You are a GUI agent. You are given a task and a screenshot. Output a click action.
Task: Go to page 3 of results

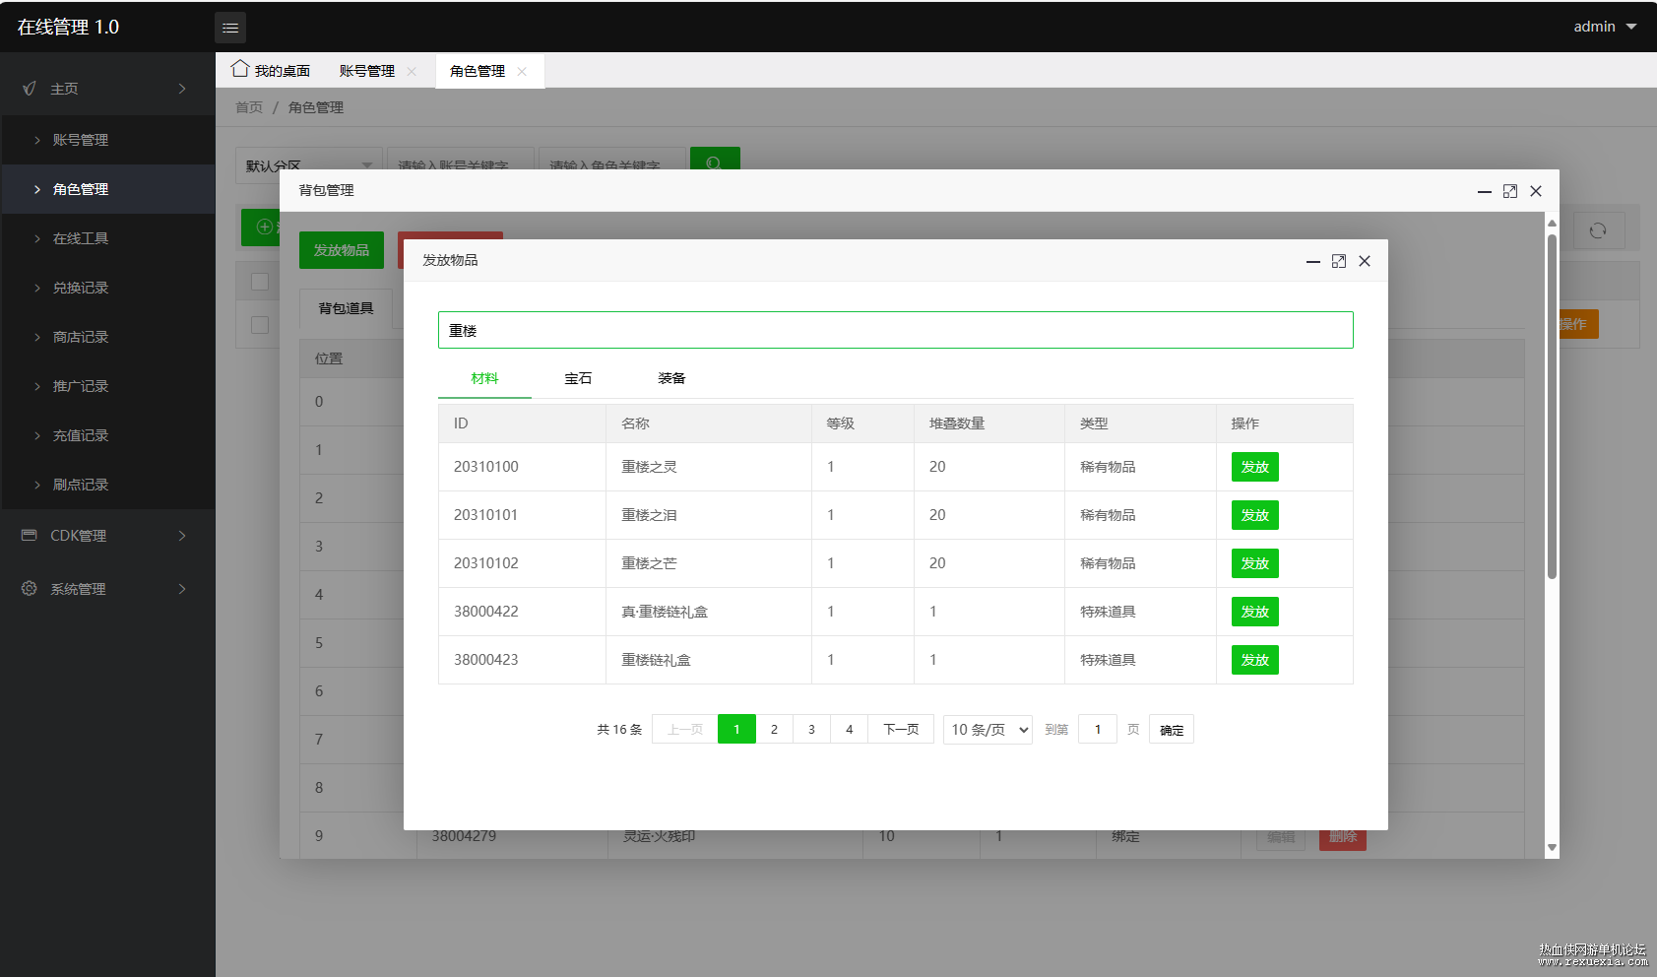click(x=811, y=729)
